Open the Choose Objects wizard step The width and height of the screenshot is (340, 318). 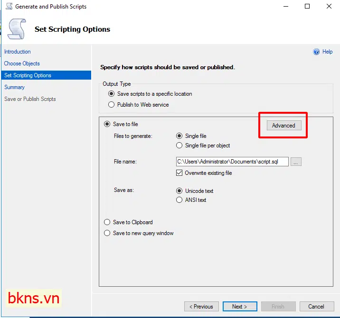coord(22,64)
